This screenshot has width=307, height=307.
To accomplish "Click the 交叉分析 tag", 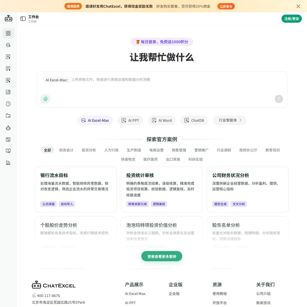I will tap(239, 204).
